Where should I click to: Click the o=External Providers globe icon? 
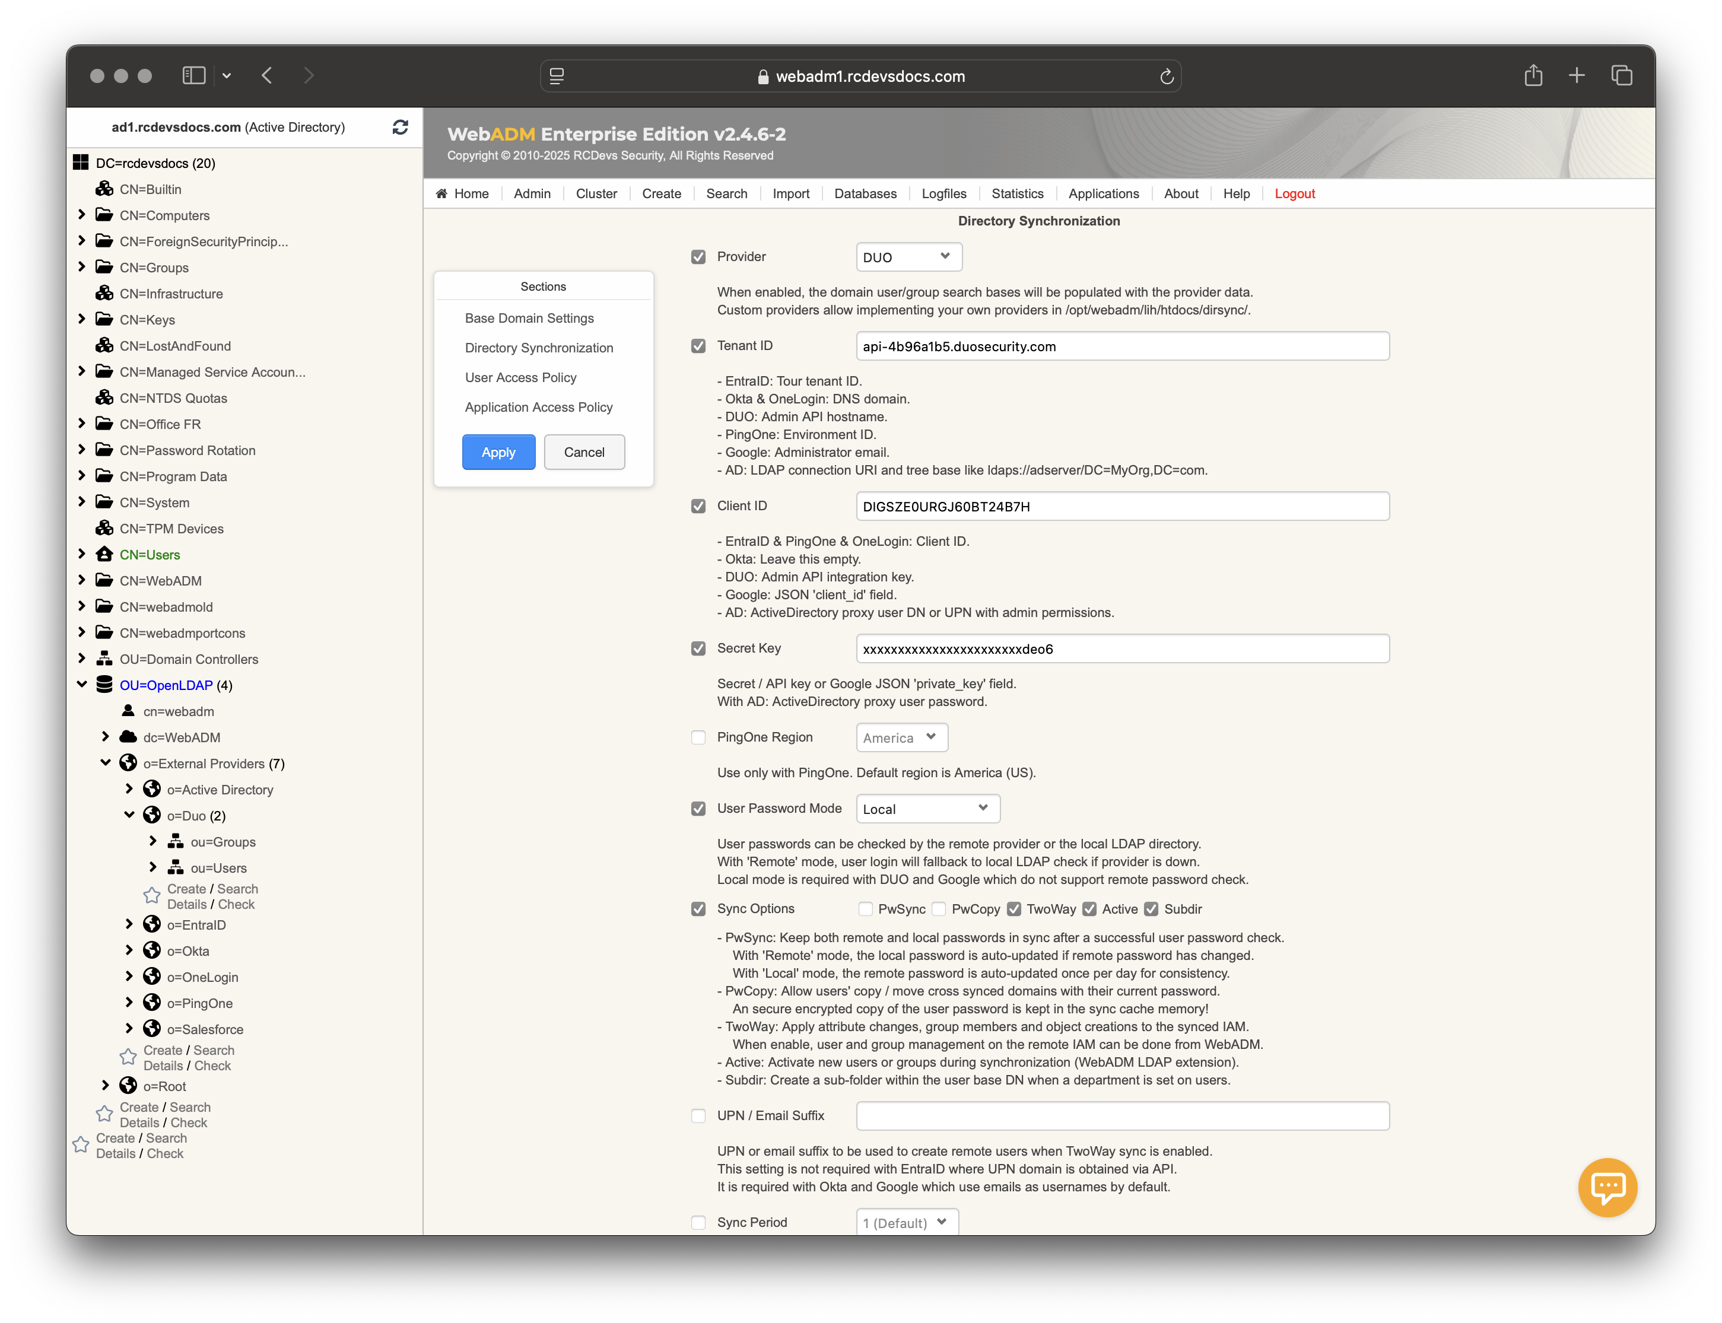(128, 763)
